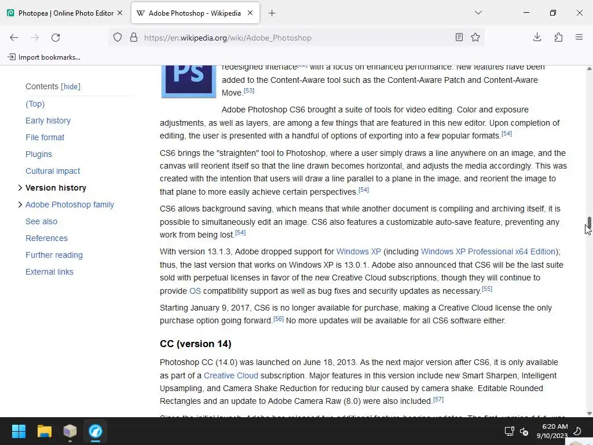Click the page vertical scrollbar thumb
The height and width of the screenshot is (445, 593).
pos(589,223)
